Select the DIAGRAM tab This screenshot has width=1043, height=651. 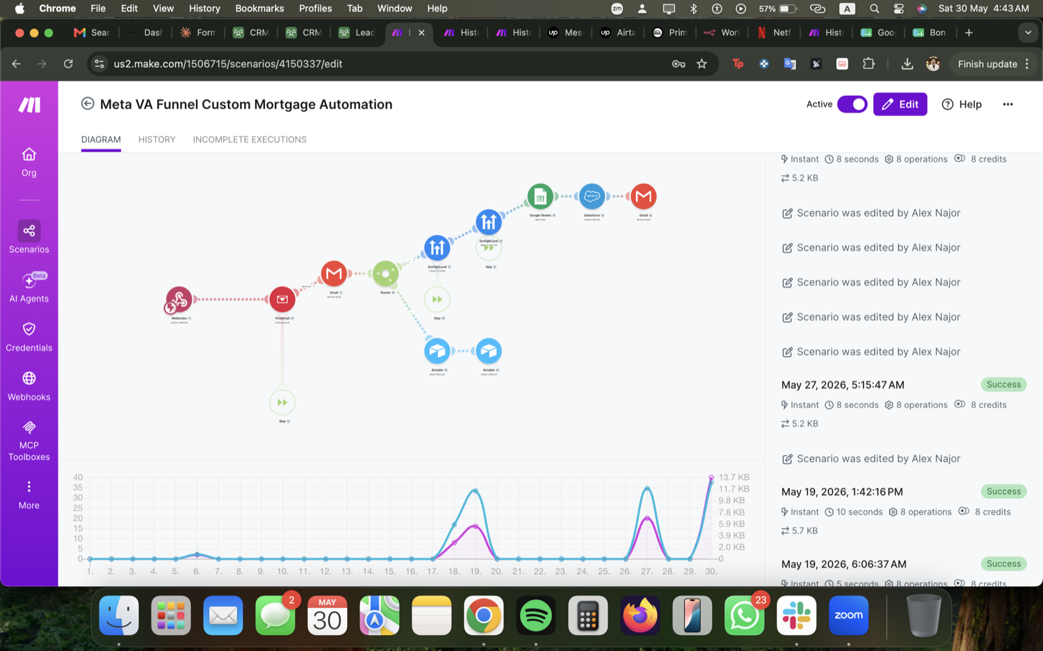point(101,140)
